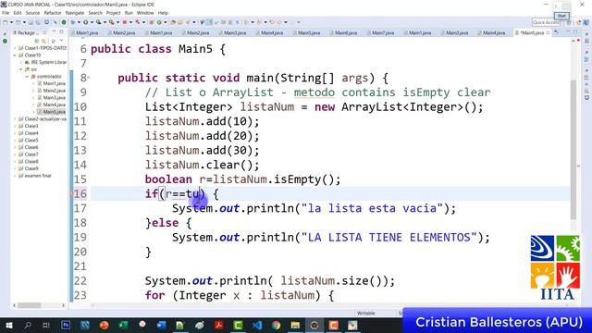Open the Navigate menu
This screenshot has width=592, height=333.
75,13
